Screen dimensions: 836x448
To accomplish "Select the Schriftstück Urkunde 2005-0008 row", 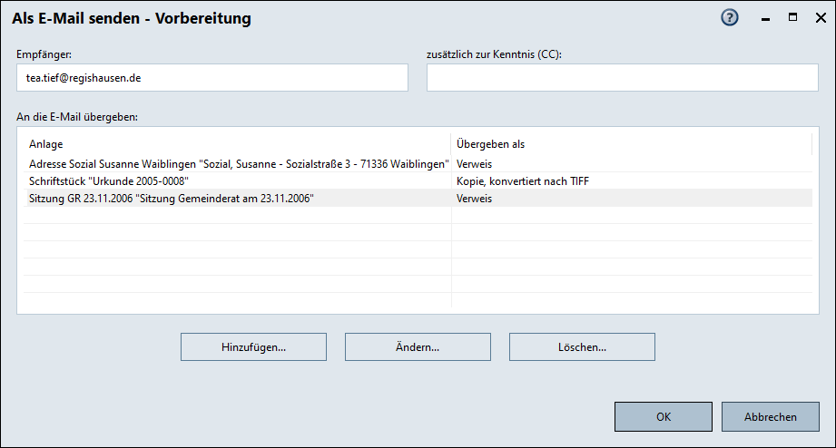I will point(109,181).
